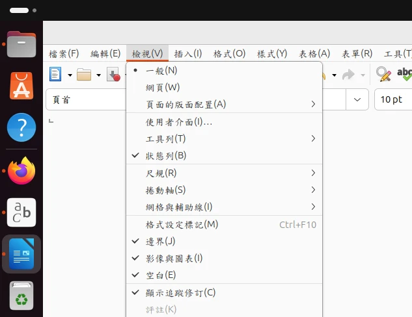Click the Save document toolbar icon
The image size is (412, 317).
click(113, 74)
